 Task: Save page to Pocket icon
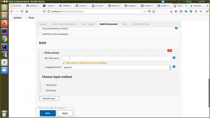(149, 11)
